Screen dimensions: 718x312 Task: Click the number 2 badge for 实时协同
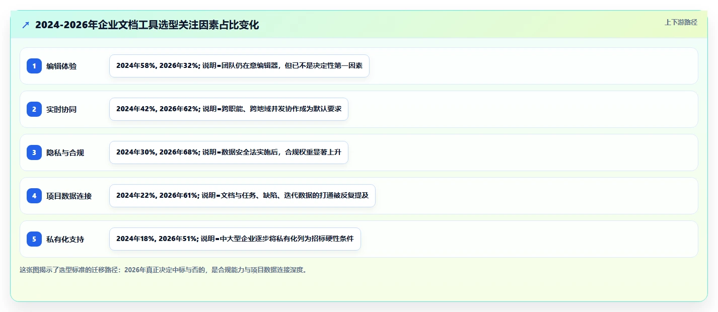34,109
